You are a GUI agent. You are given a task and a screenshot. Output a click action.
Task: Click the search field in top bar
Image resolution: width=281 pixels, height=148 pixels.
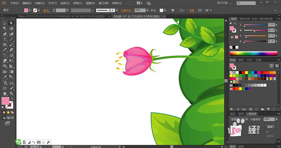tap(246, 3)
